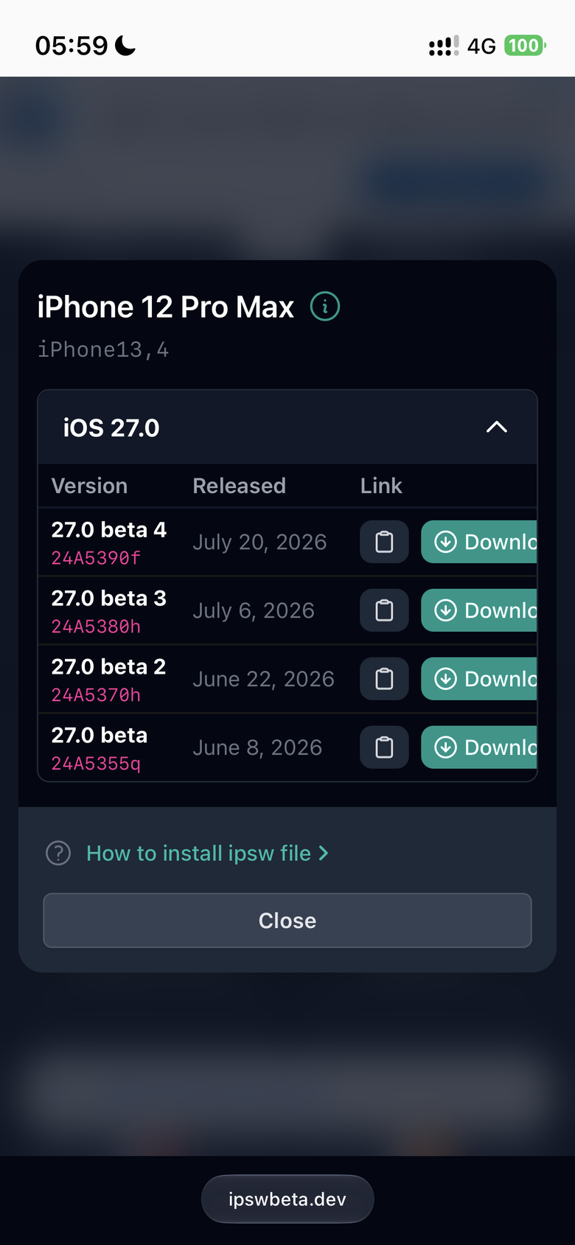Copy link for 27.0 beta 3
Screen dimensions: 575x1245
click(x=384, y=610)
